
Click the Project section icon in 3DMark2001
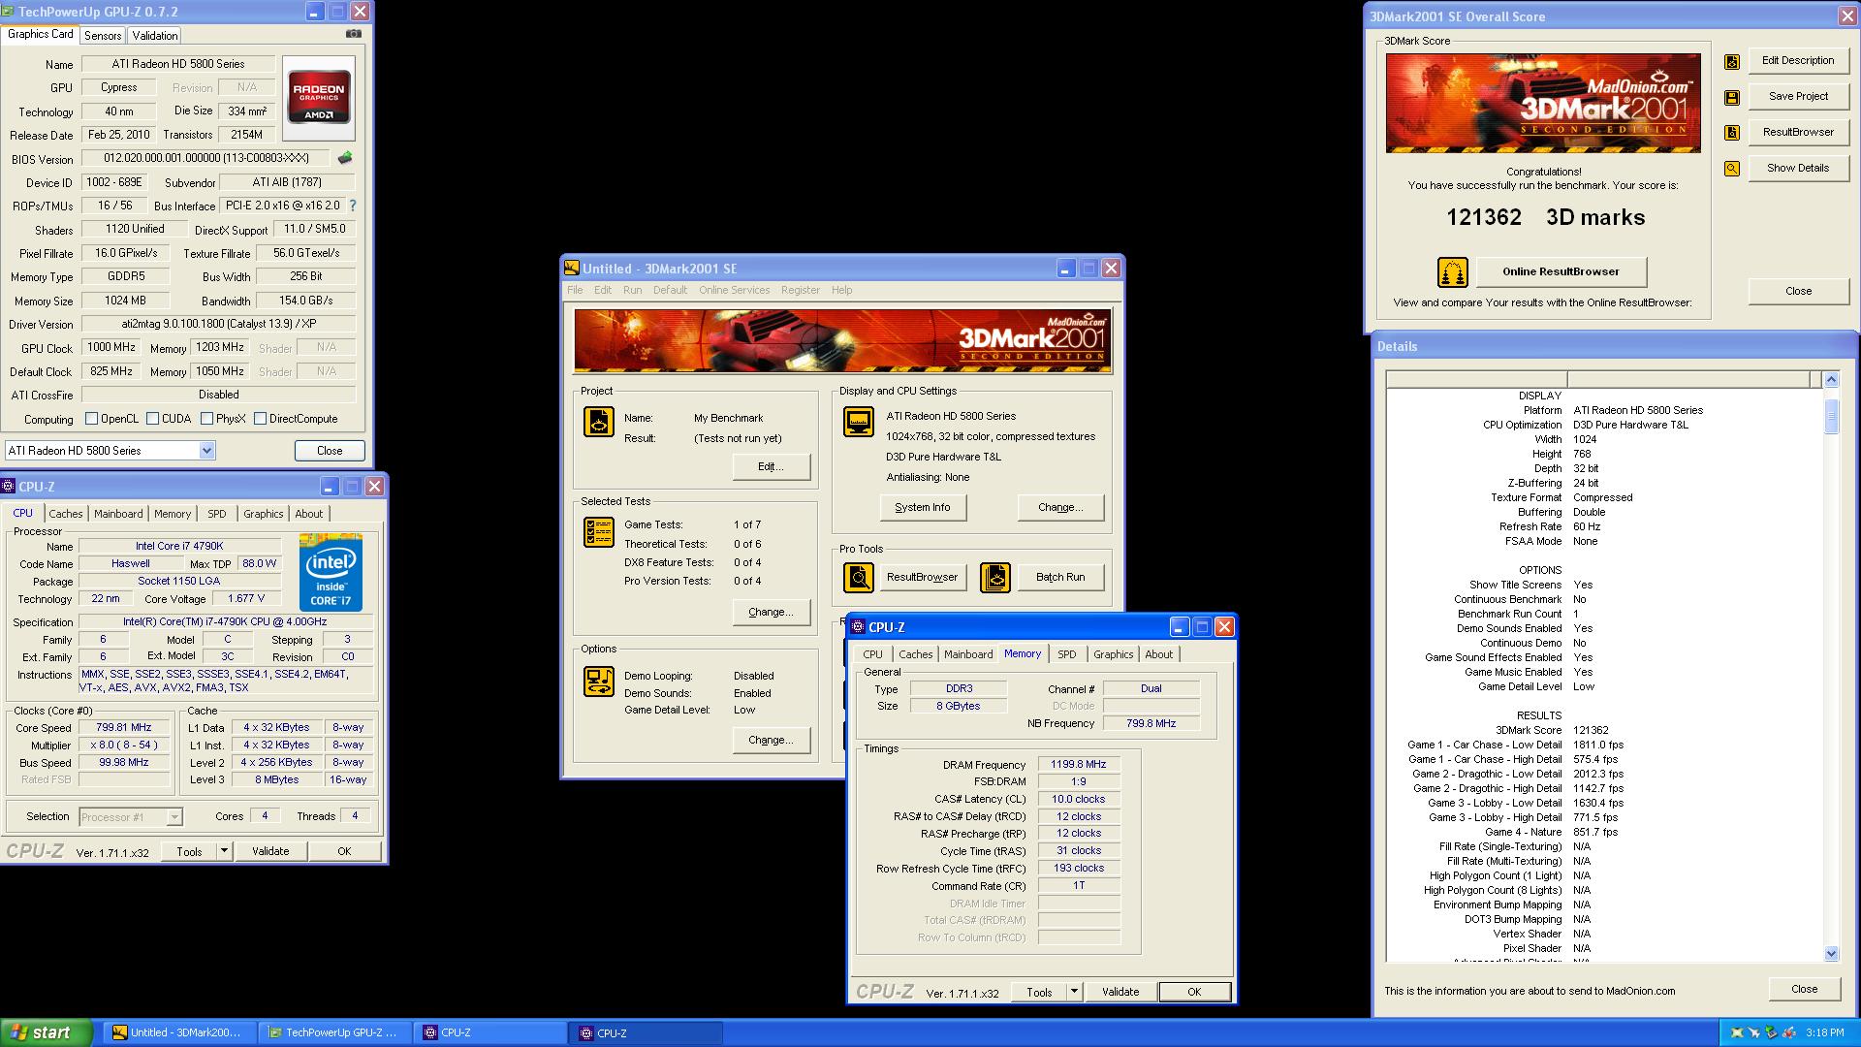[599, 422]
